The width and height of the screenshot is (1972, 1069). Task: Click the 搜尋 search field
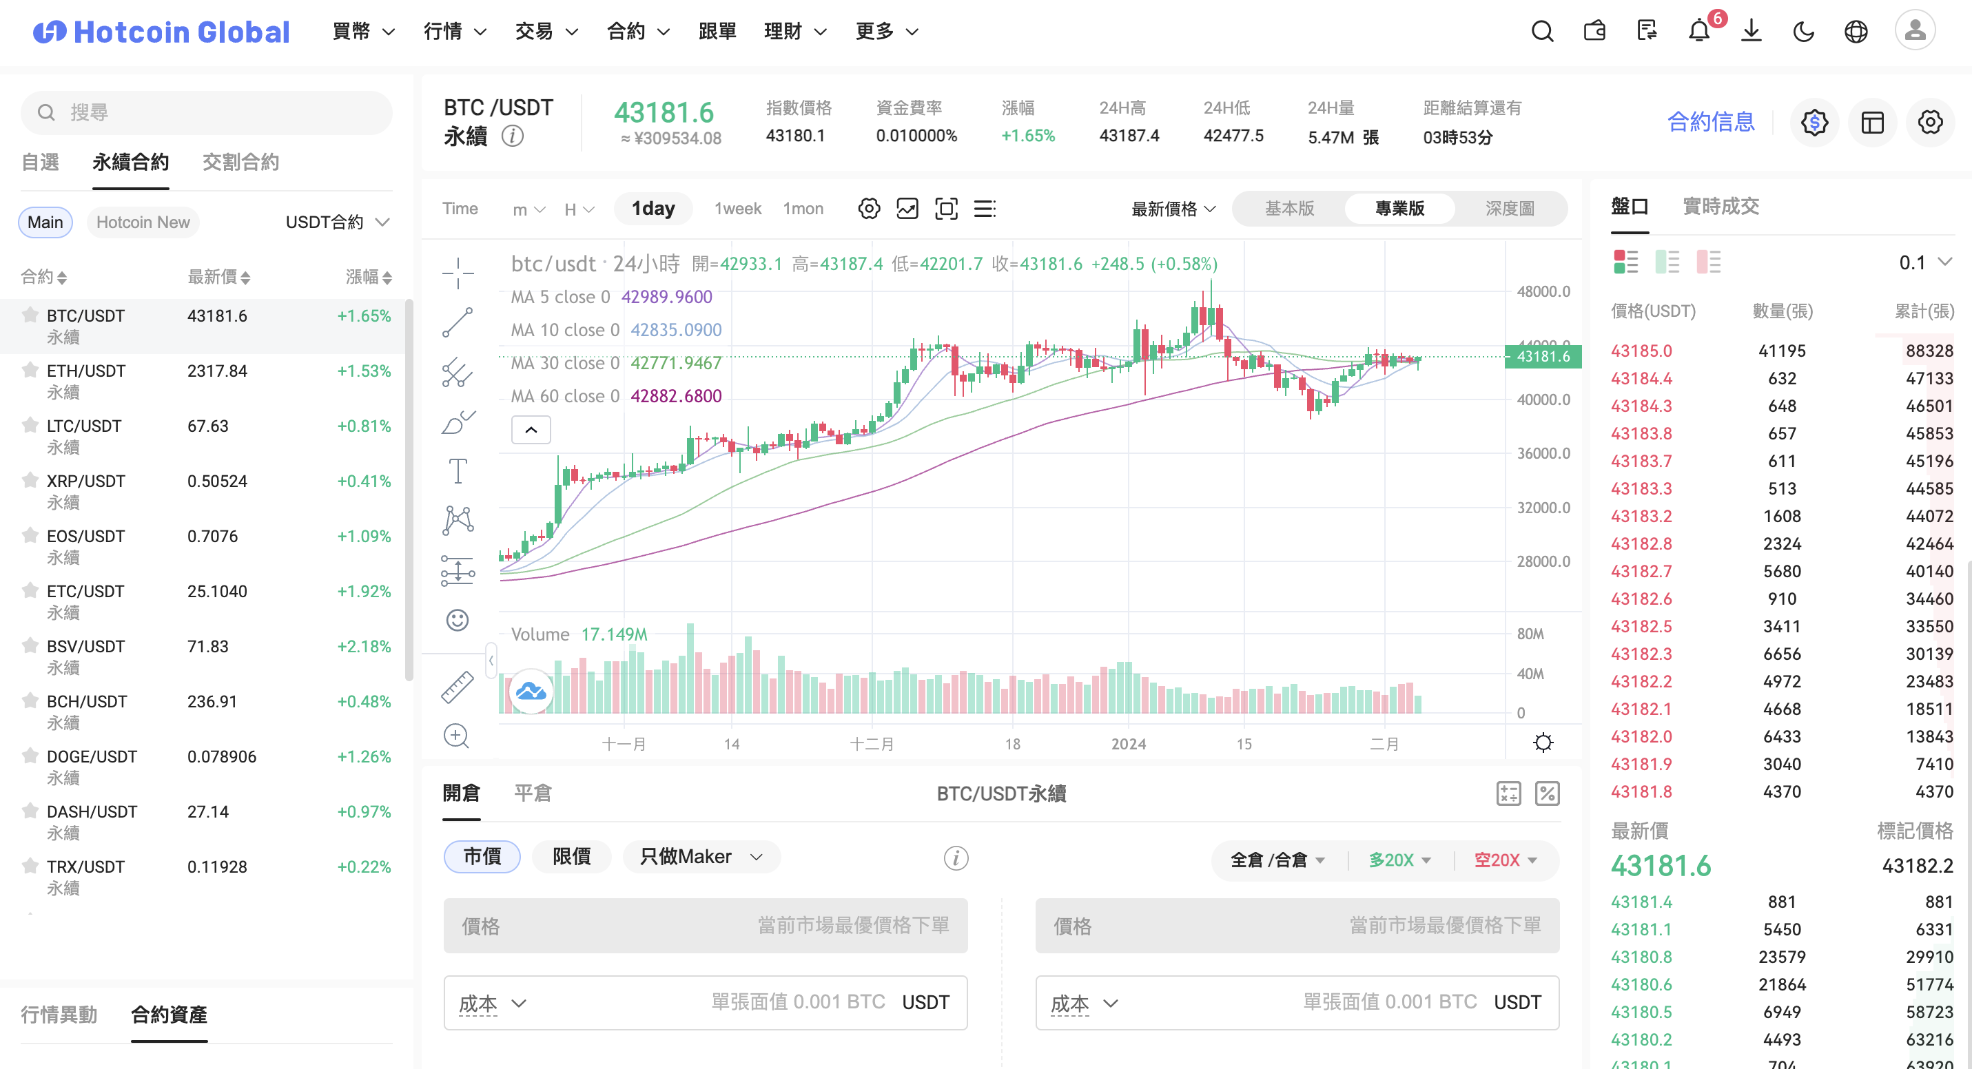click(x=207, y=112)
